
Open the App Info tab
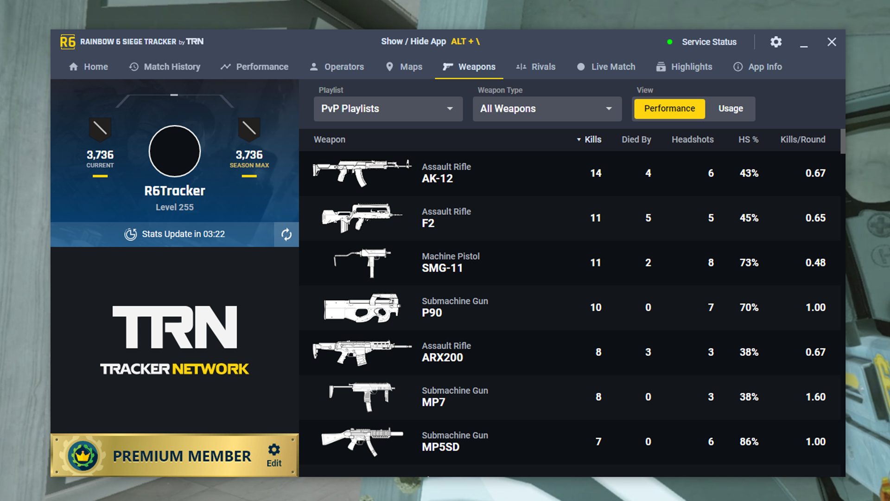pos(757,67)
